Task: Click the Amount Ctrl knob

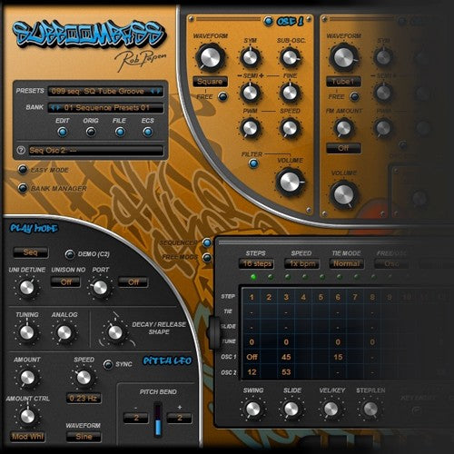Action: tap(27, 417)
